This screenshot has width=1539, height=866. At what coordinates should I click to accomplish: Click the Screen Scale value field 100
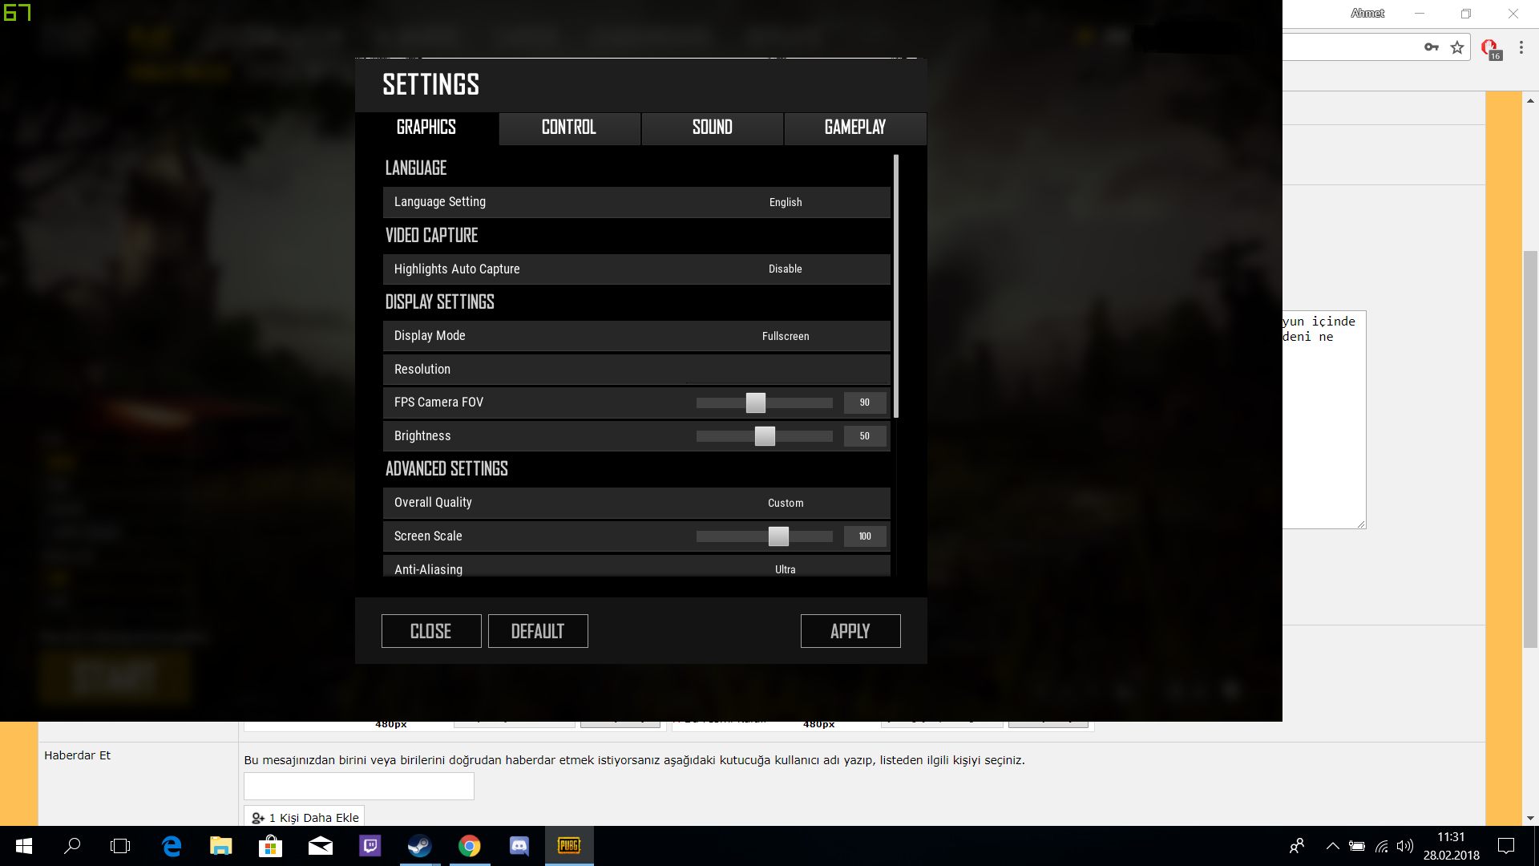pos(865,536)
